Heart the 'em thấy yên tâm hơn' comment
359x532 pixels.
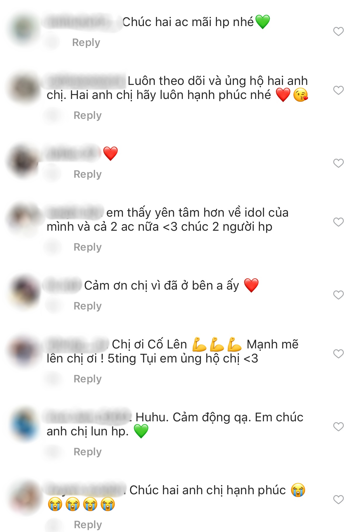338,222
